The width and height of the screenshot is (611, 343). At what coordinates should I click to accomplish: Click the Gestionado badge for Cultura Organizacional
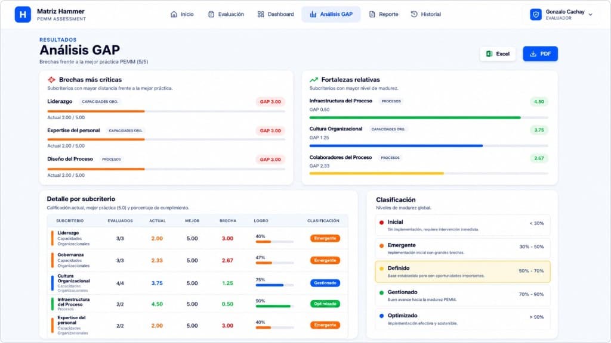[325, 283]
